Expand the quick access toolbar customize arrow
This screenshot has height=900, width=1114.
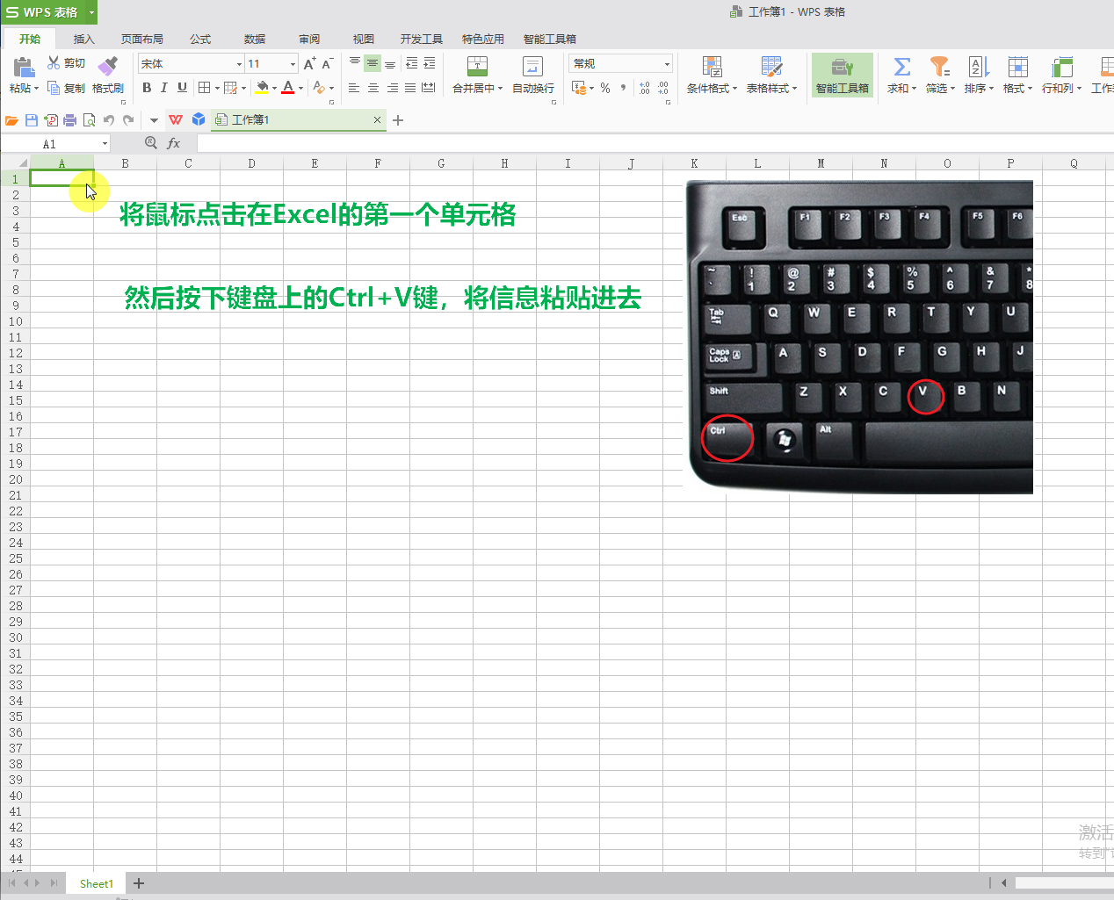154,120
